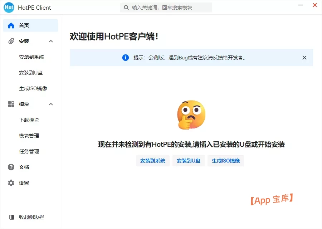Click the HotPE logo in the title bar

8,7
